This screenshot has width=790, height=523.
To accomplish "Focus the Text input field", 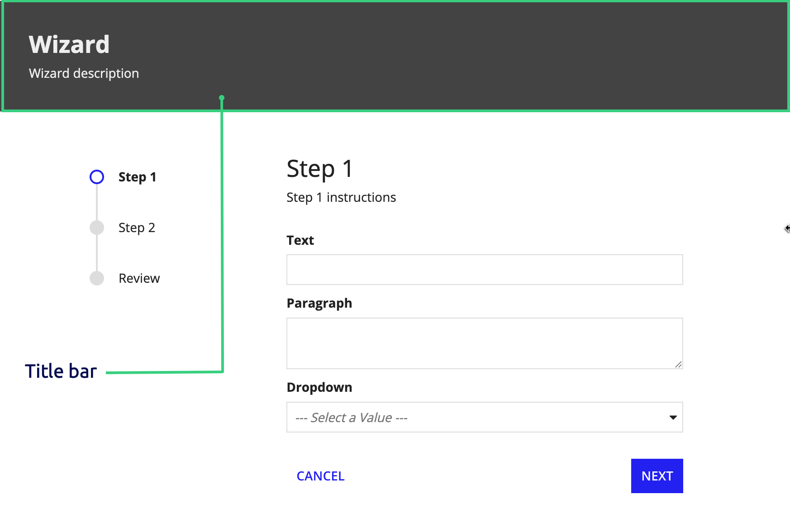I will [485, 270].
